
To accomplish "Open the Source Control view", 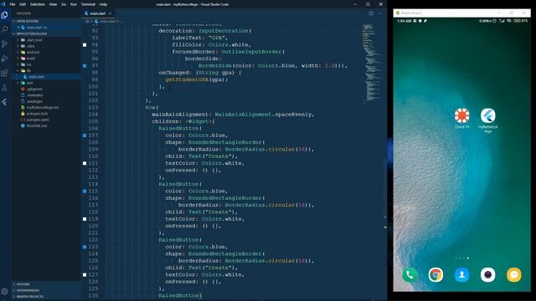I will [5, 44].
